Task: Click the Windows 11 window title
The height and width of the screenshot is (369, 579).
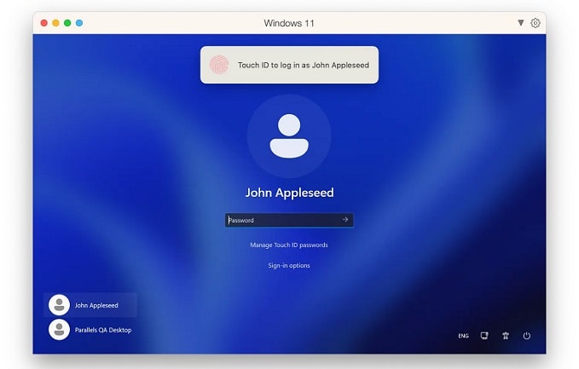Action: point(289,23)
